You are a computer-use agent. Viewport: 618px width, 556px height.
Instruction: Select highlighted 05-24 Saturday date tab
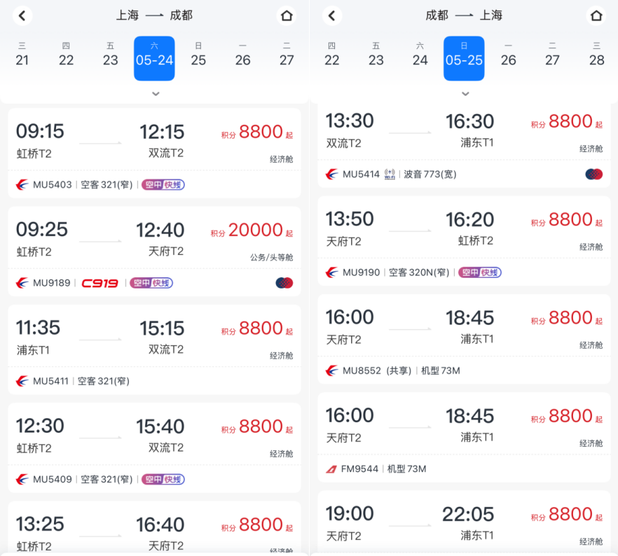tap(154, 58)
